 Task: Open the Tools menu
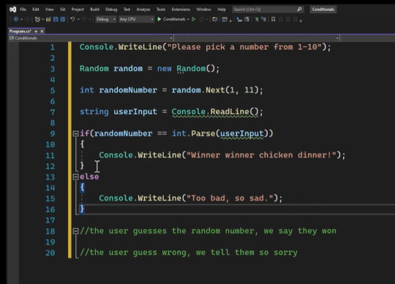click(161, 10)
